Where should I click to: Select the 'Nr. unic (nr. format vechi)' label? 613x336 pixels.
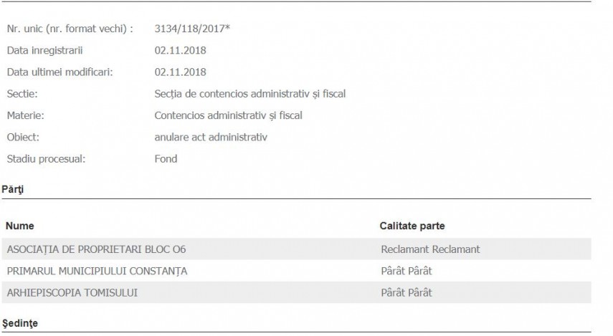[70, 29]
